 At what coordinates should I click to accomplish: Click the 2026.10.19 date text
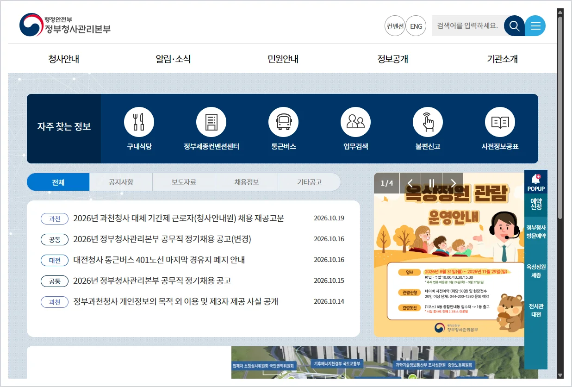tap(329, 218)
